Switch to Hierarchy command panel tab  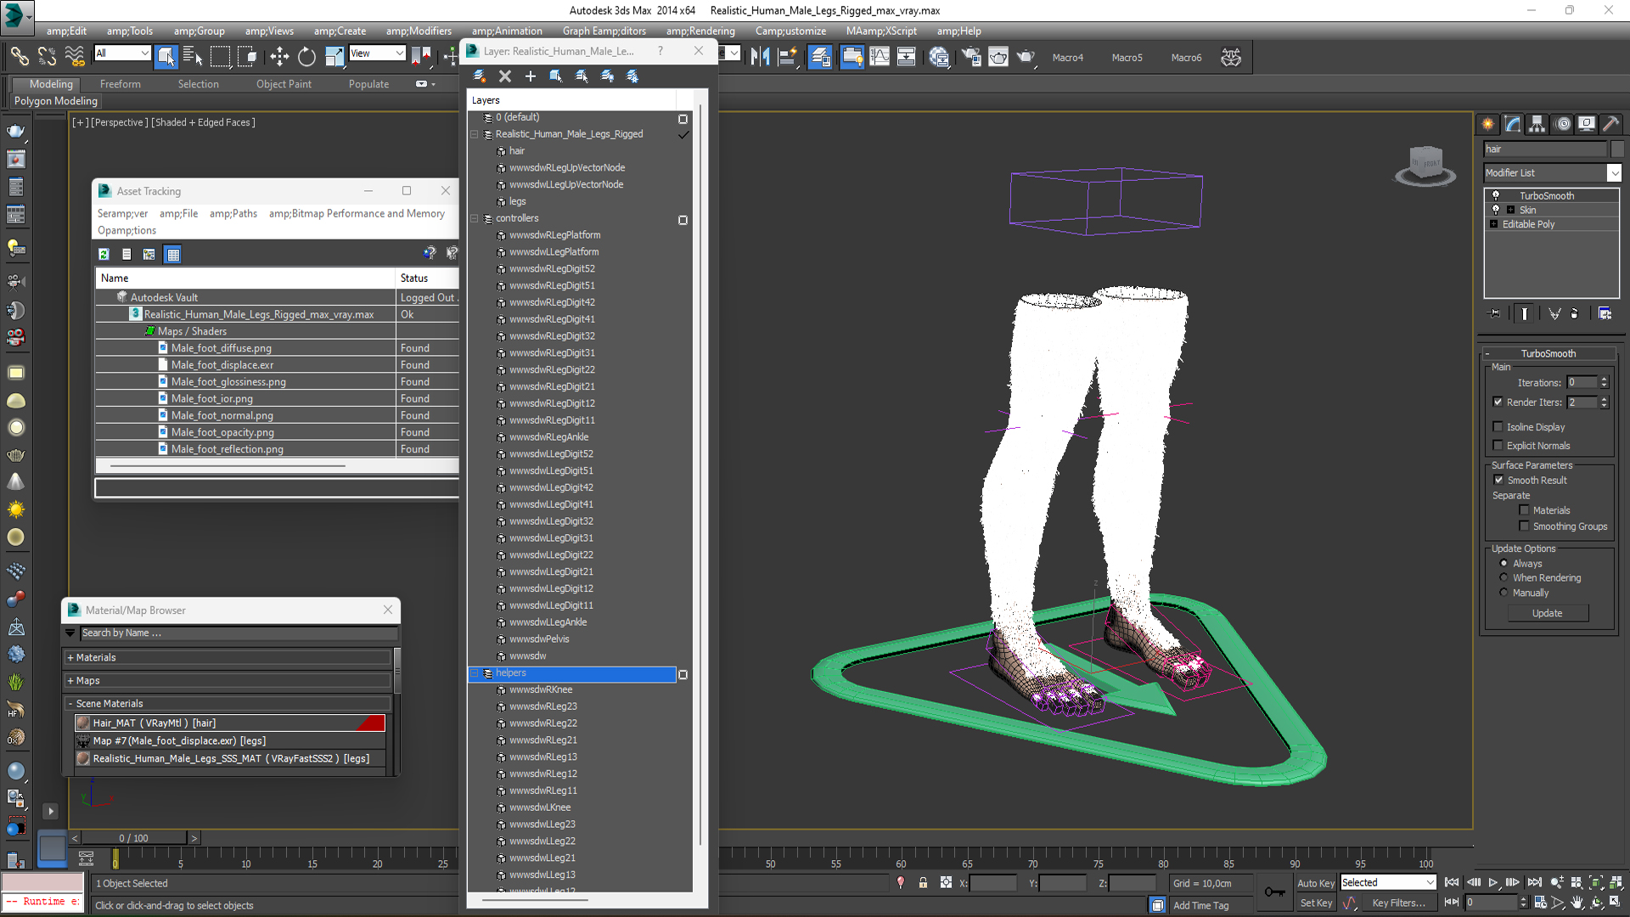(1537, 124)
